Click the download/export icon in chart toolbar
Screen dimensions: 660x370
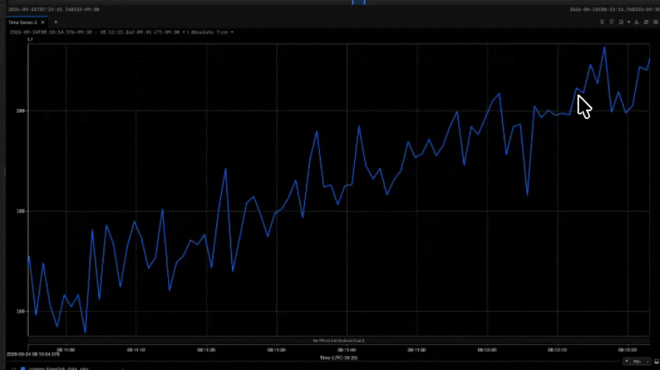click(637, 22)
